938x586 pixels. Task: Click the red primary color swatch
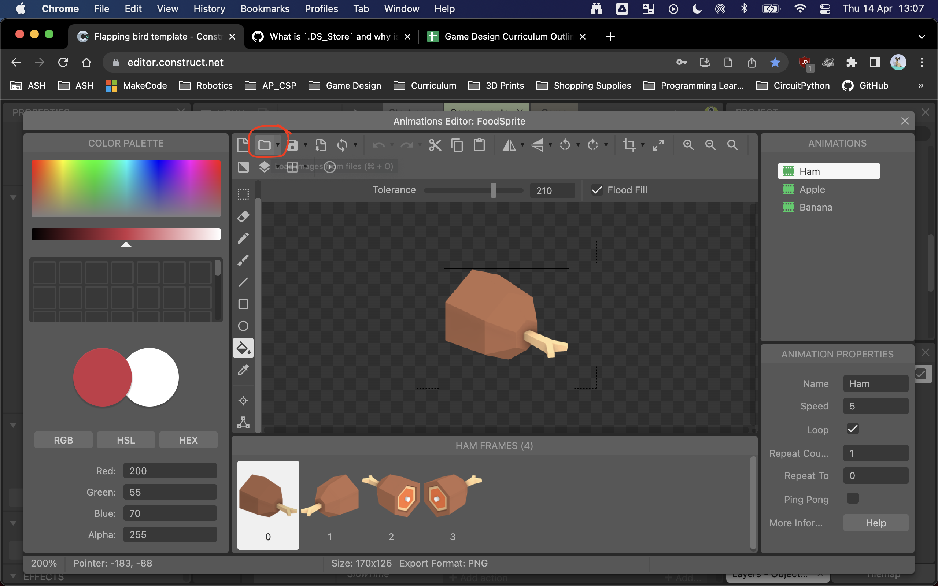tap(101, 377)
